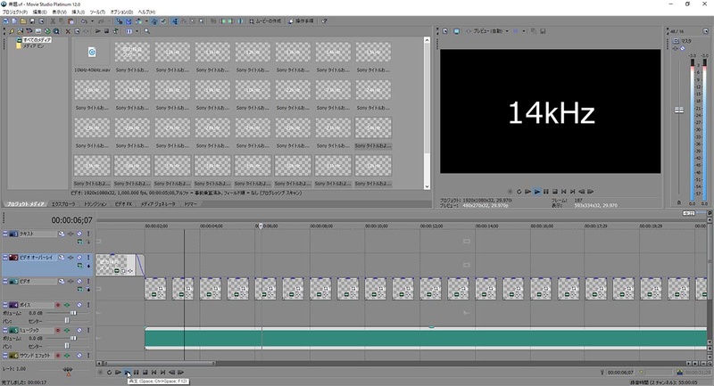Click the save project icon in toolbar
The image size is (714, 386).
32,21
